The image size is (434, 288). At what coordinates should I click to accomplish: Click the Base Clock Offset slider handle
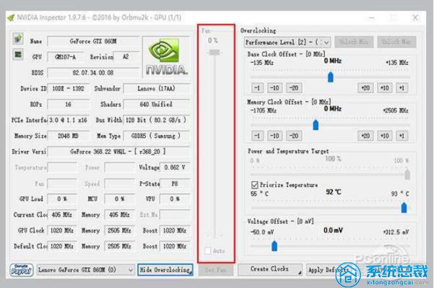tap(330, 77)
